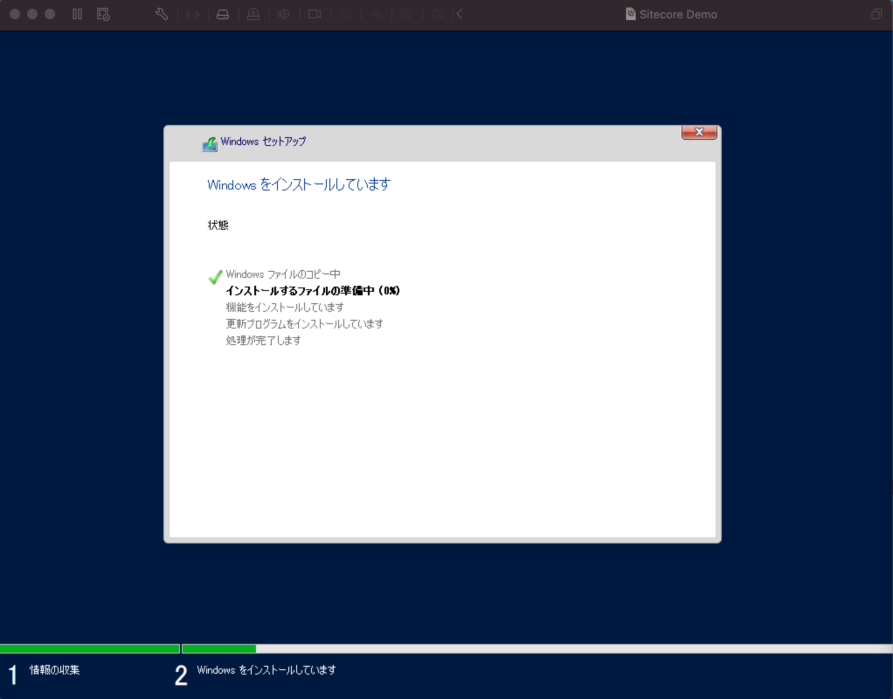Click the step 1 progress bar
Viewport: 893px width, 699px height.
tap(90, 649)
